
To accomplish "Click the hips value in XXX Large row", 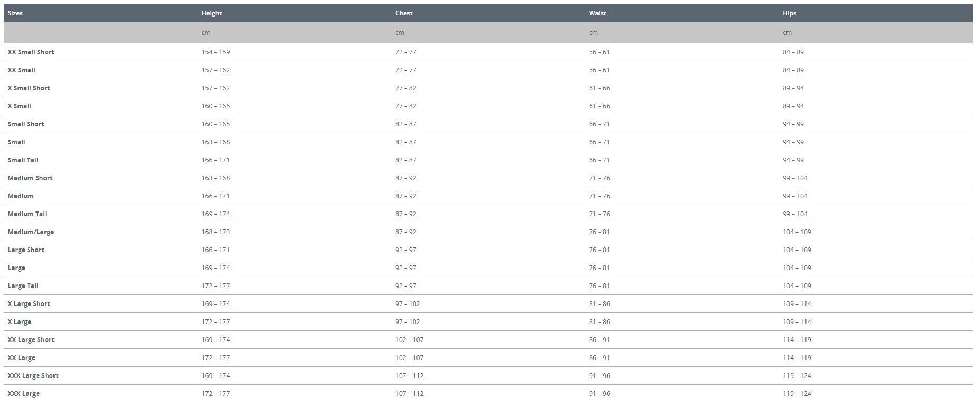I will tap(797, 394).
